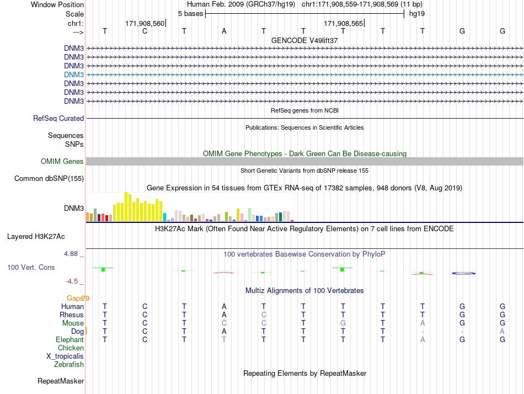Click the C base in Elephant row
This screenshot has height=394, width=524.
tap(145, 339)
